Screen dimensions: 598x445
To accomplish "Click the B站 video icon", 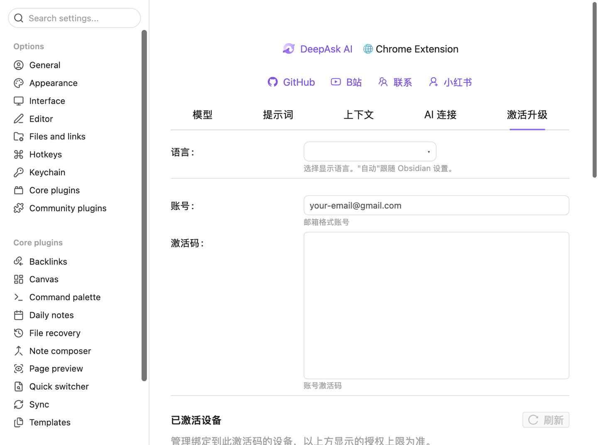I will coord(336,82).
